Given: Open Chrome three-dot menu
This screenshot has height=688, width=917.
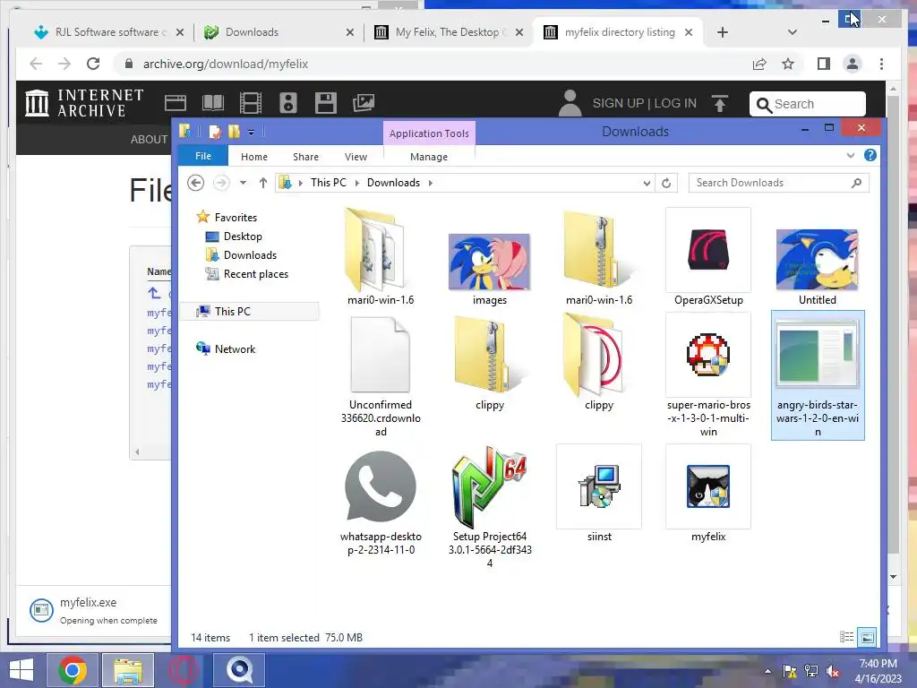Looking at the screenshot, I should pos(881,64).
